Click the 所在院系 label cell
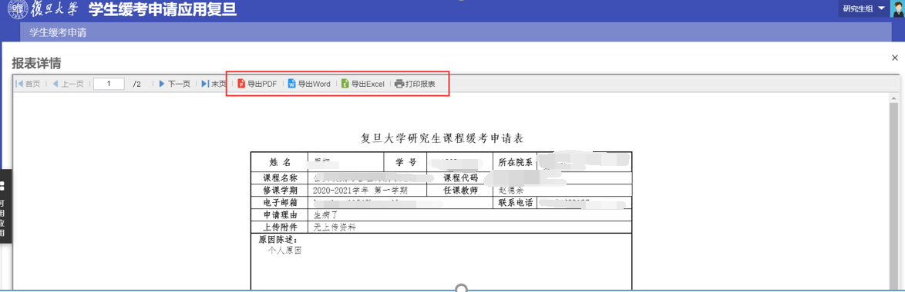Image resolution: width=905 pixels, height=292 pixels. point(515,162)
